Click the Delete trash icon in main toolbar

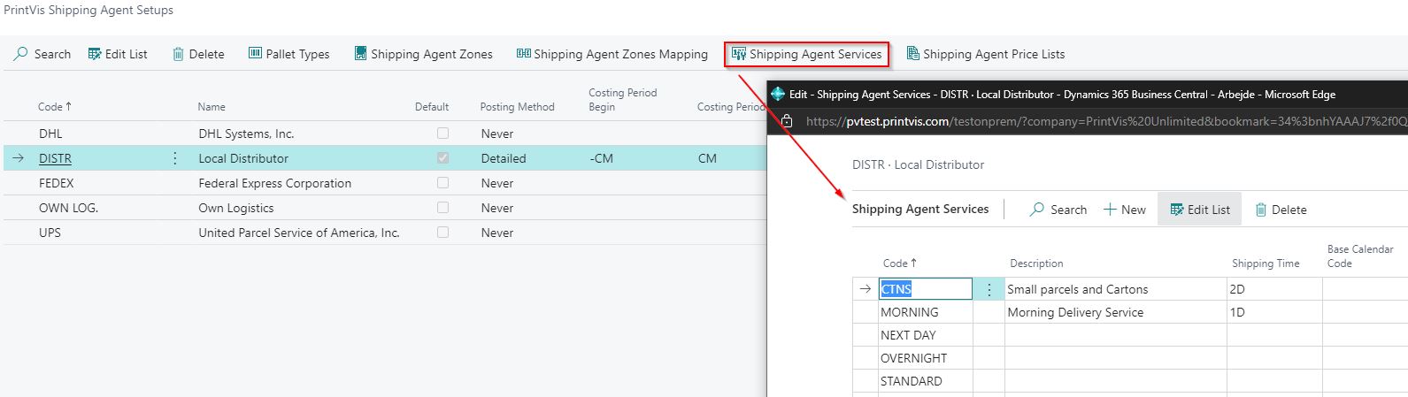178,54
